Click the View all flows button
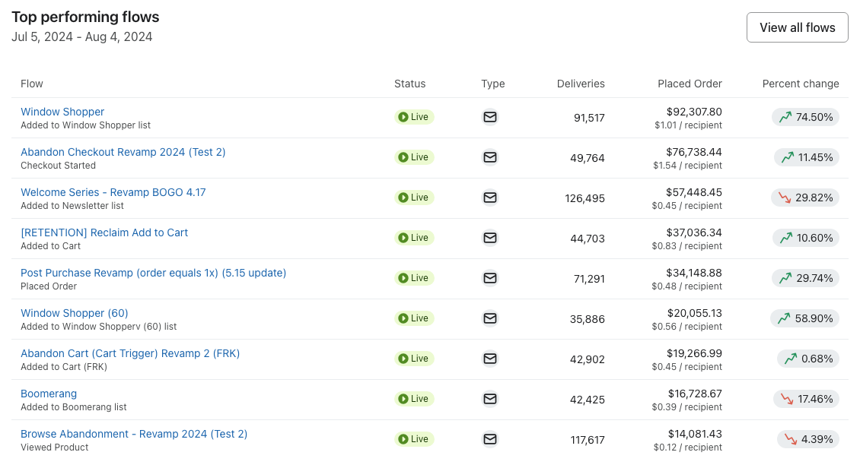 point(797,27)
